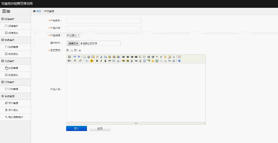Open the 产品展示 channel dropdown
This screenshot has width=278, height=143.
pyautogui.click(x=73, y=35)
